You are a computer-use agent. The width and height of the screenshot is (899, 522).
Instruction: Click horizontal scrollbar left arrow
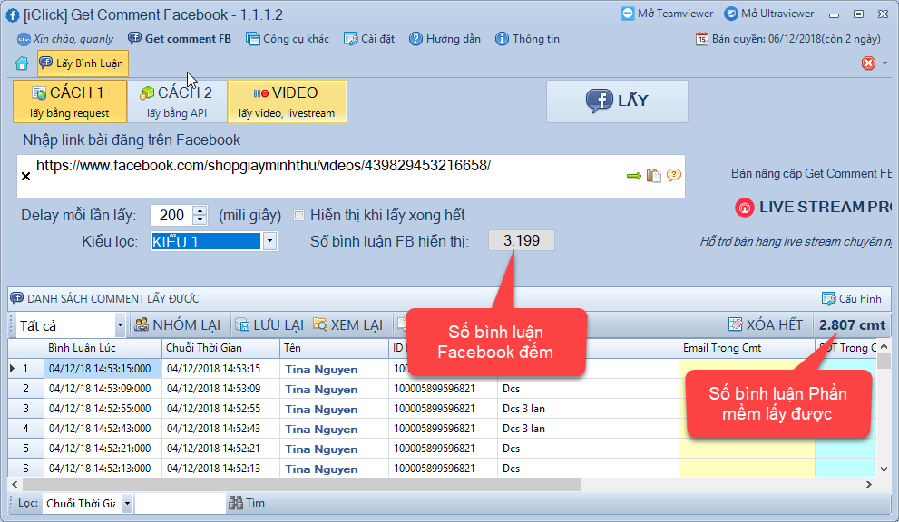tap(15, 485)
